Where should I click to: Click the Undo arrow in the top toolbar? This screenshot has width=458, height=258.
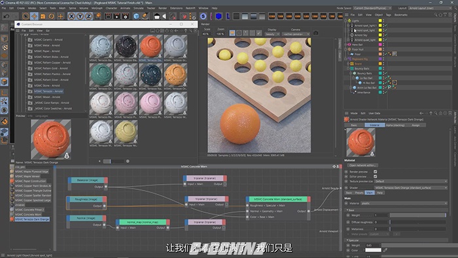[x=7, y=16]
